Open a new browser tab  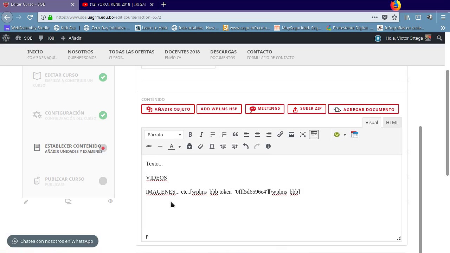(x=164, y=5)
